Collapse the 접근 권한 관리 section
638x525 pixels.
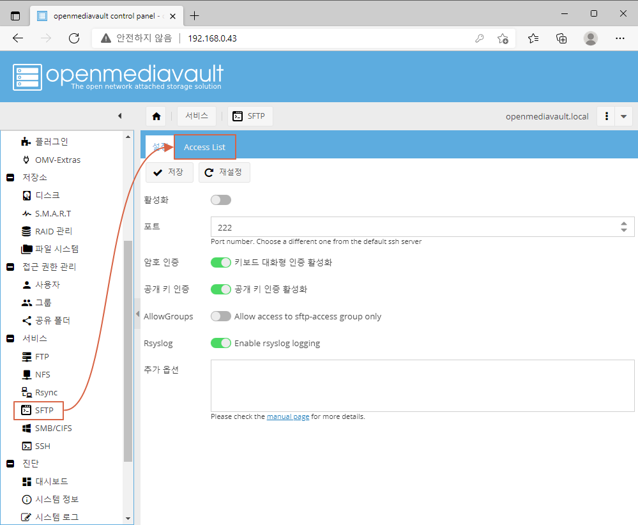pyautogui.click(x=11, y=267)
